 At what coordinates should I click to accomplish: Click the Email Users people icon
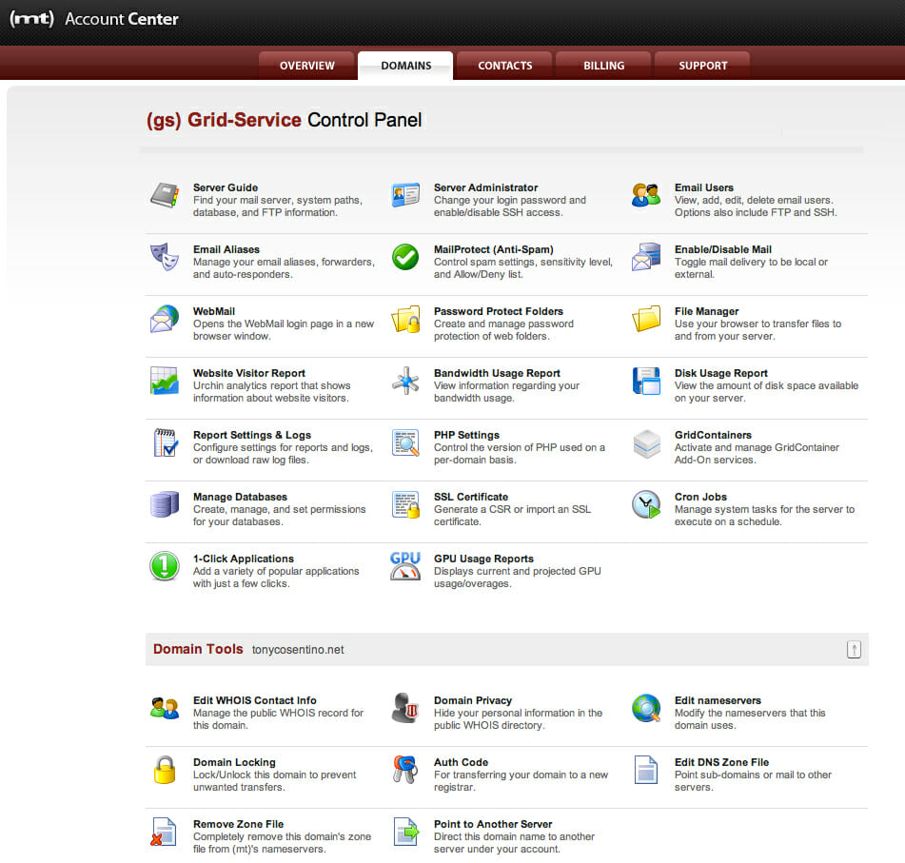646,195
